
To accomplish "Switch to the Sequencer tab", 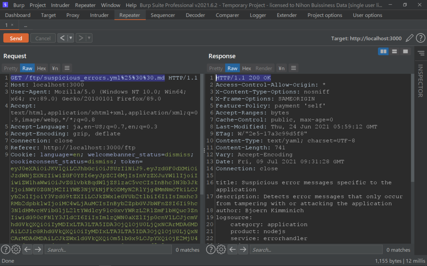I will click(163, 15).
